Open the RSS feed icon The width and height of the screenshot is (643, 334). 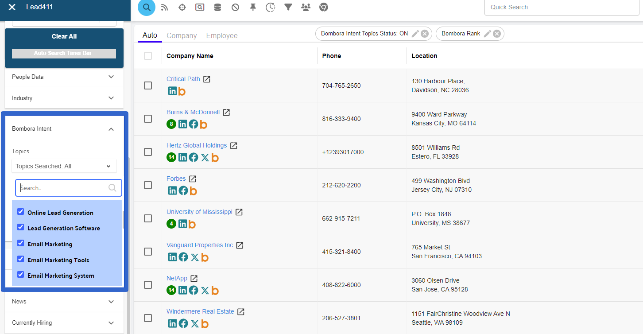click(164, 8)
